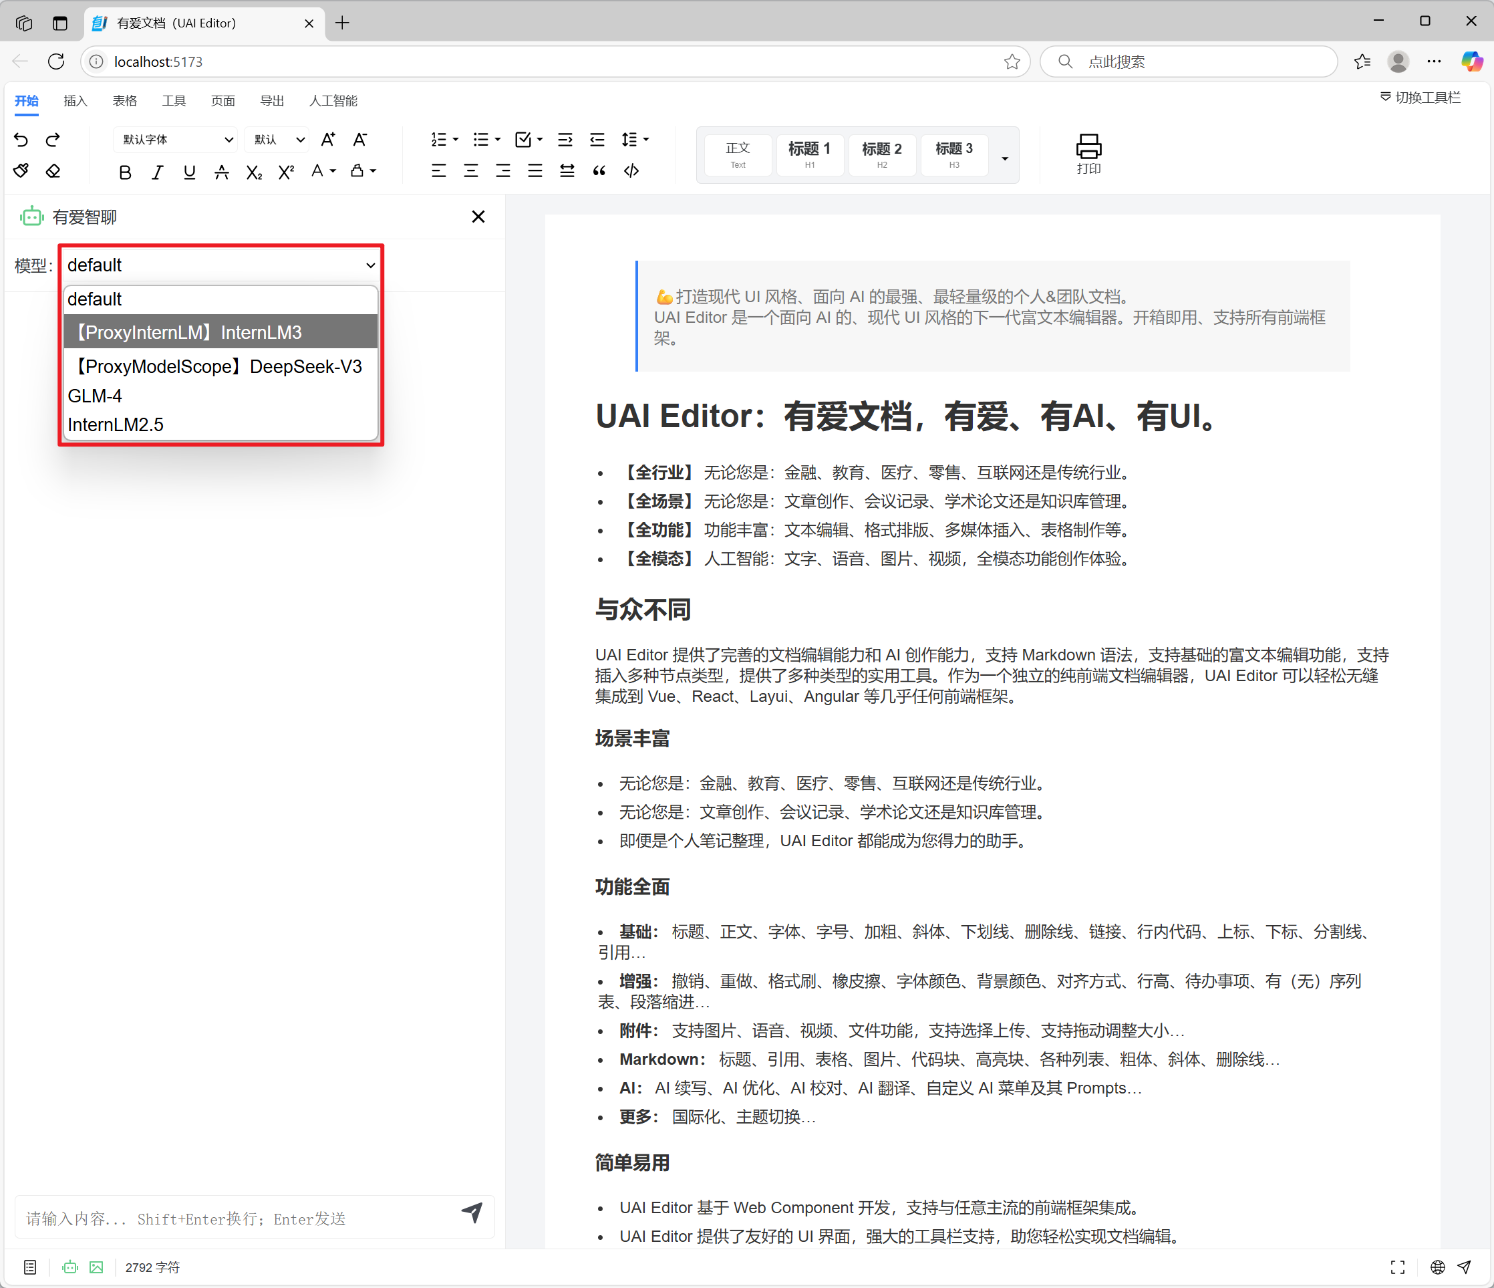Send the chat message with the paper plane

click(472, 1213)
